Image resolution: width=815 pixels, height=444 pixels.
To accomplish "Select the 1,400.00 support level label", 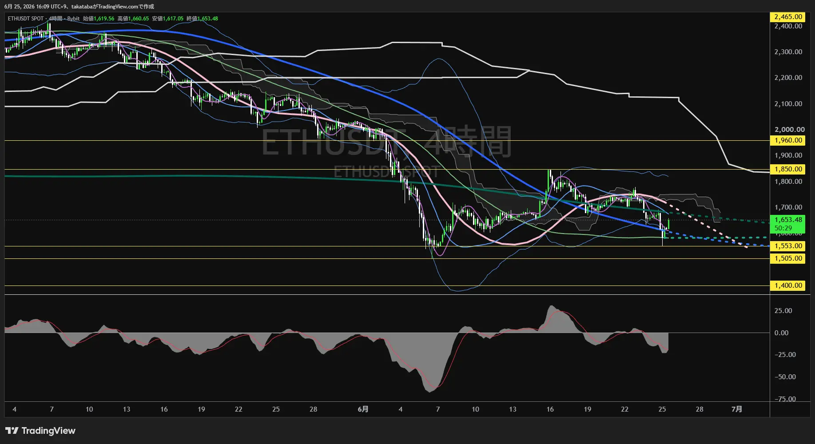I will [x=788, y=285].
